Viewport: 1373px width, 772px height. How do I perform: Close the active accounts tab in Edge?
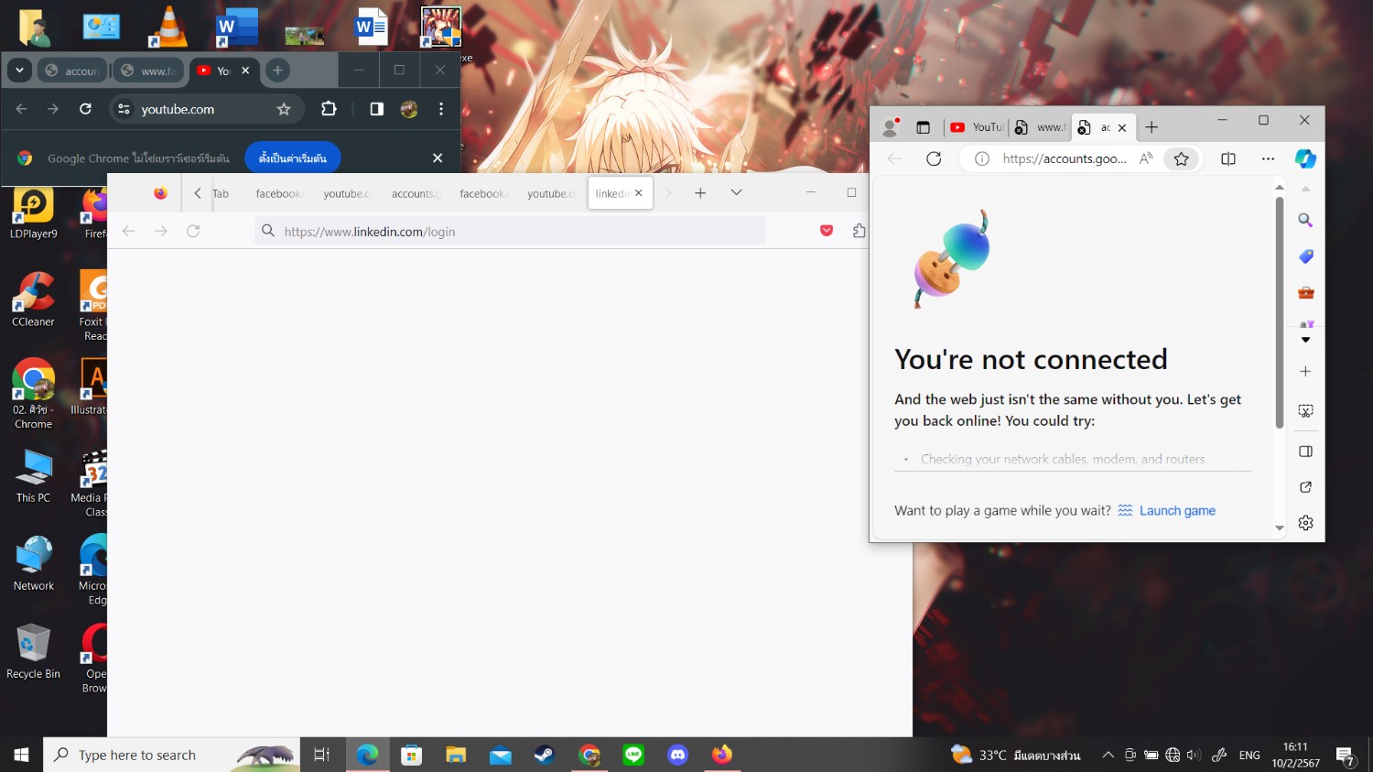[1122, 127]
